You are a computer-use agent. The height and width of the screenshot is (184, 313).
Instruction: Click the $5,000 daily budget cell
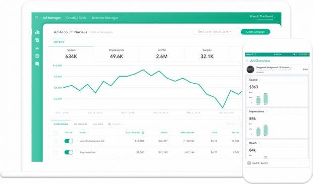pyautogui.click(x=140, y=152)
